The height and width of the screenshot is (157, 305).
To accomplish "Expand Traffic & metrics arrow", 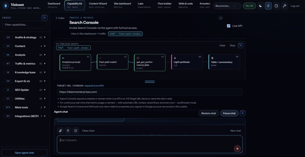I will click(45, 64).
